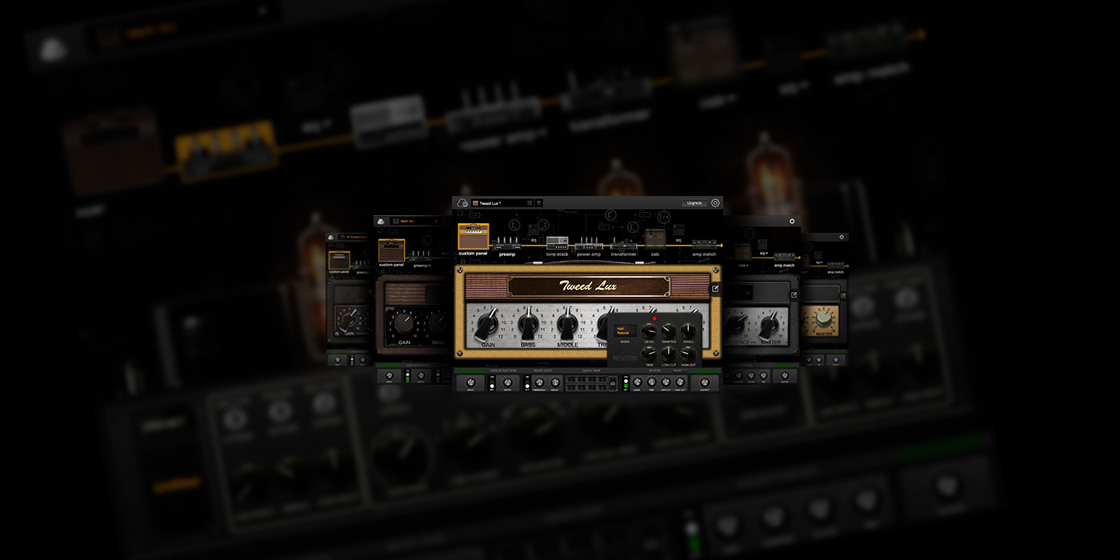This screenshot has width=1120, height=560.
Task: Click the settings gear in right-hand amp window
Action: tap(792, 221)
